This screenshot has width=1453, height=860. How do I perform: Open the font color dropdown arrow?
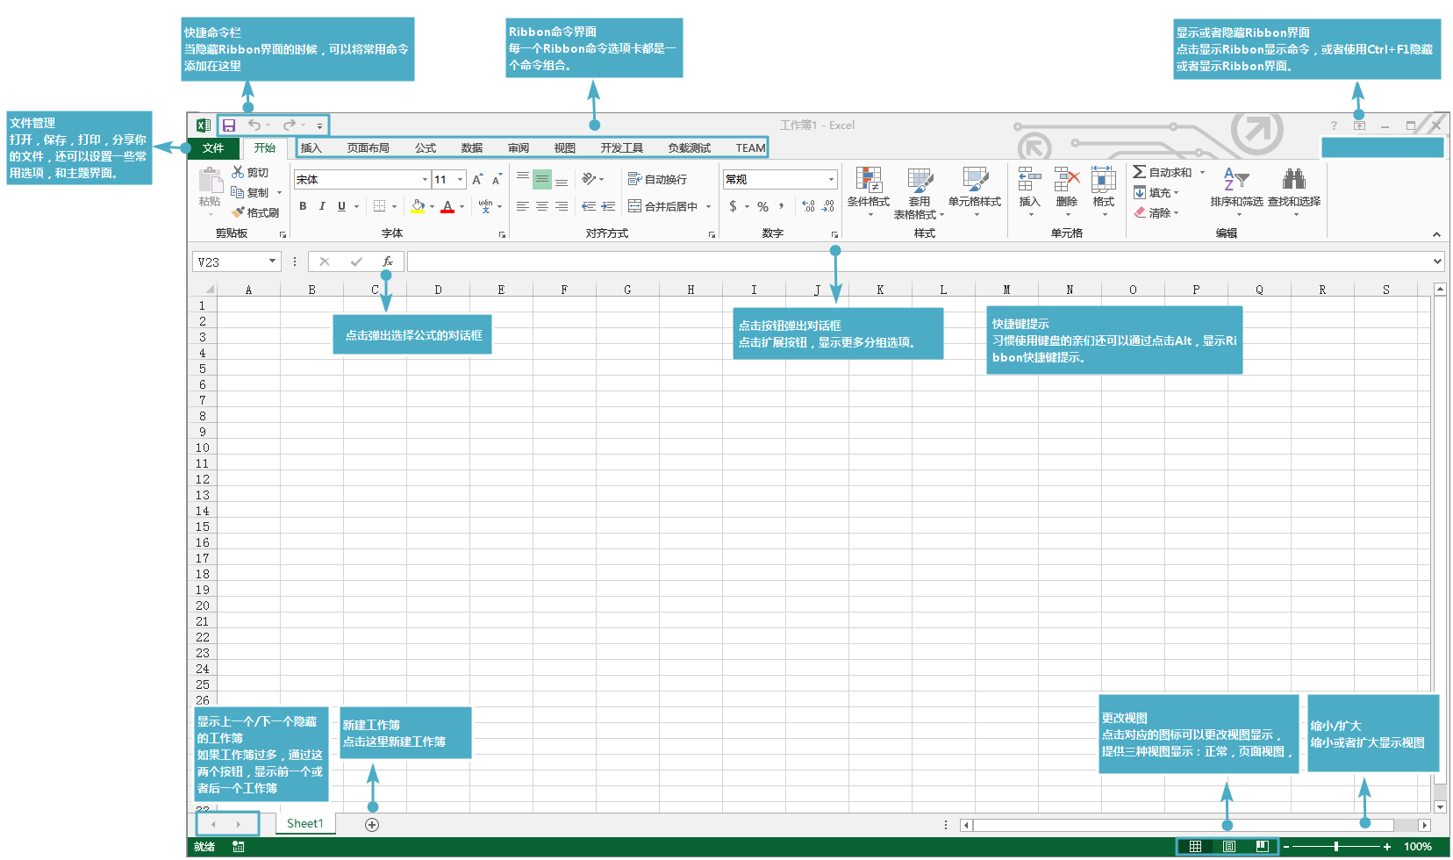[x=462, y=207]
